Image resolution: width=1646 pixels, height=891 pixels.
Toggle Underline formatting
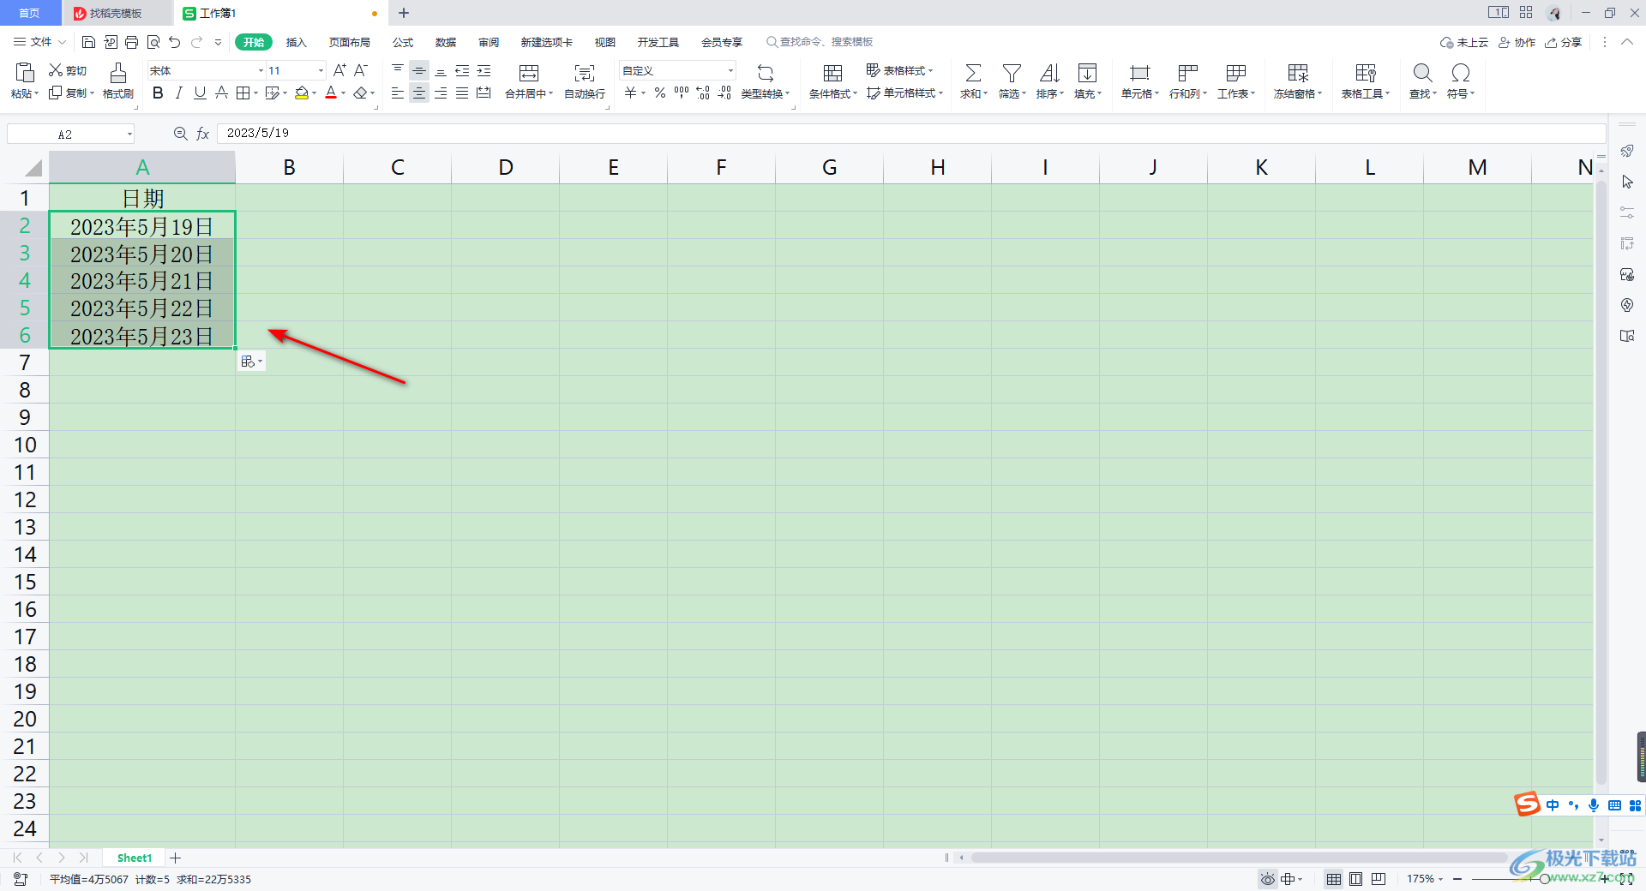(200, 93)
